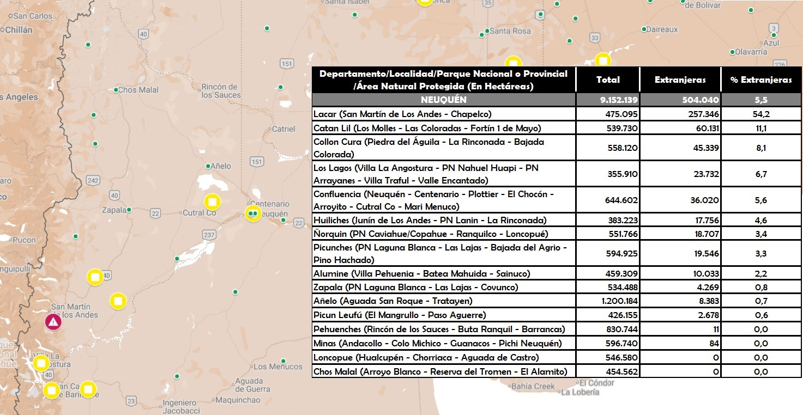Image resolution: width=803 pixels, height=415 pixels.
Task: Select the green dot at Olavarría
Action: 733,52
